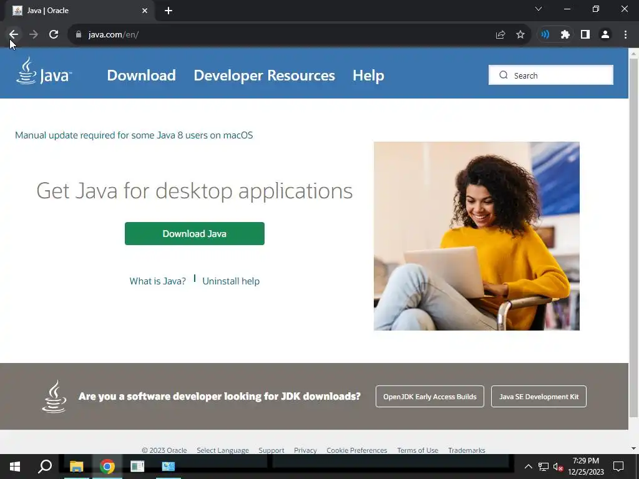639x479 pixels.
Task: Click the green Download Java button
Action: (195, 233)
